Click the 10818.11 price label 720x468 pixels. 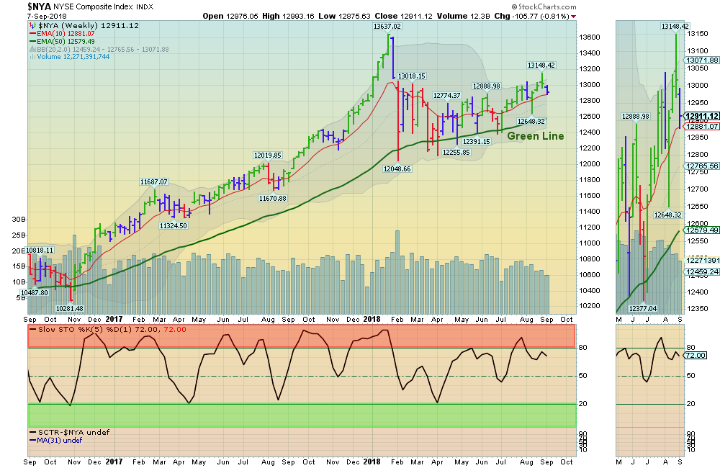pyautogui.click(x=40, y=251)
